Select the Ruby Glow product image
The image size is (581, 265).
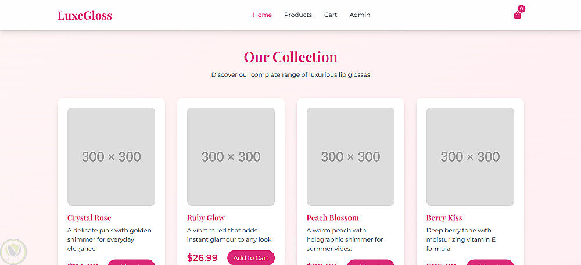(231, 156)
